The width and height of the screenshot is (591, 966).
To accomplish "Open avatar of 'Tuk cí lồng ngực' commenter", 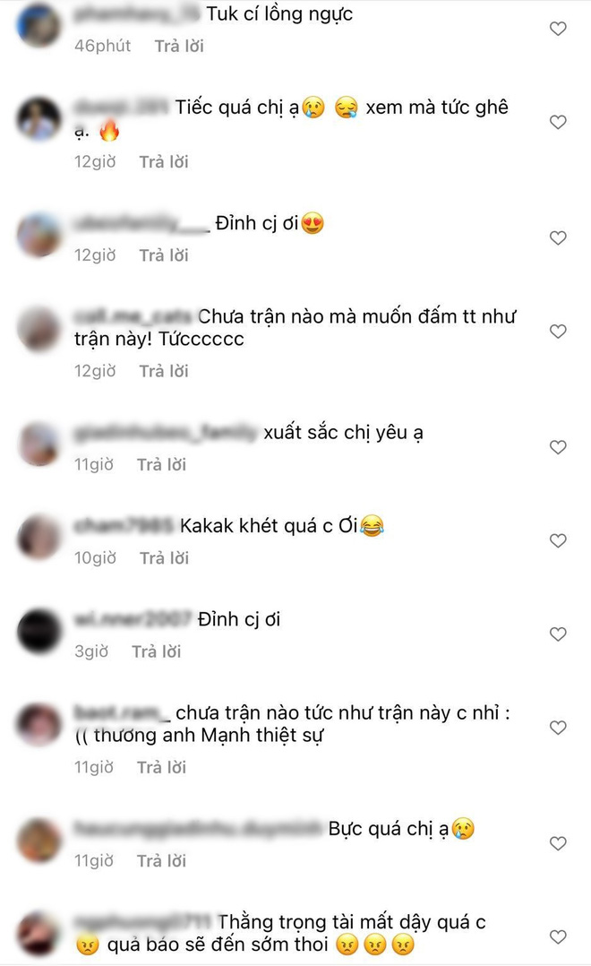I will (x=39, y=27).
